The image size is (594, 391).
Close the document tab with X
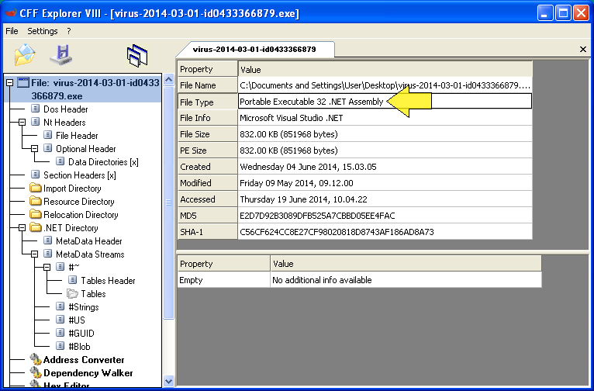[583, 50]
